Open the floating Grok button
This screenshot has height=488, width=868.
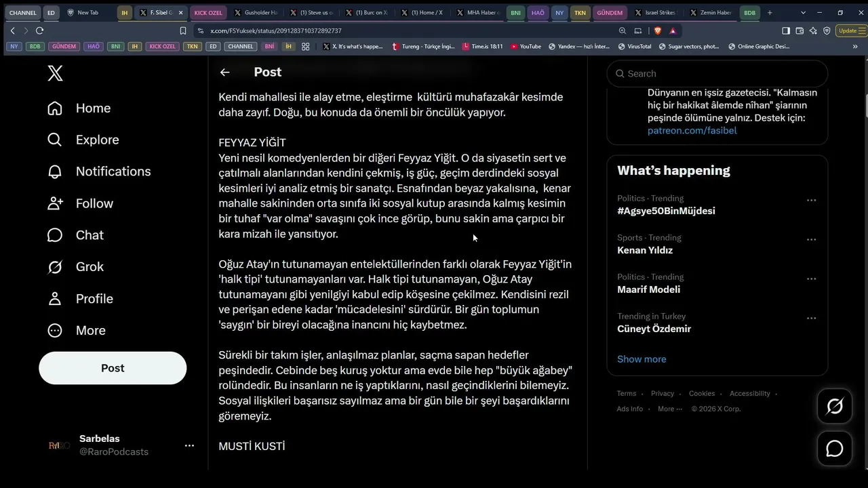(x=835, y=406)
